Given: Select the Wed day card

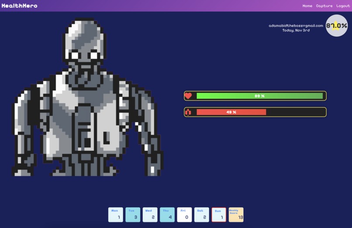Looking at the screenshot, I should 150,215.
